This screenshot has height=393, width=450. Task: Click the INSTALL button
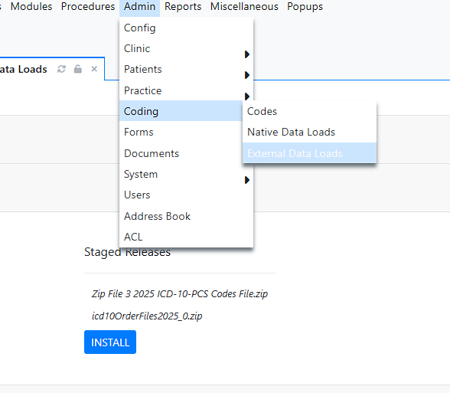tap(110, 342)
